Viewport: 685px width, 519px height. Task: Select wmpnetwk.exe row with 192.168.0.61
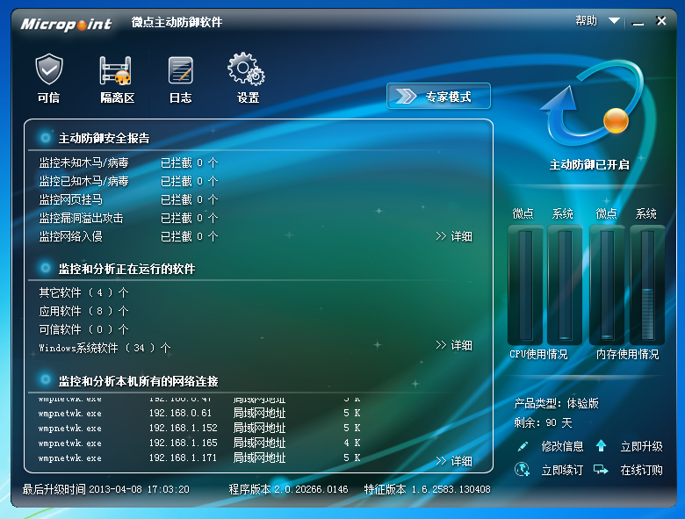199,413
